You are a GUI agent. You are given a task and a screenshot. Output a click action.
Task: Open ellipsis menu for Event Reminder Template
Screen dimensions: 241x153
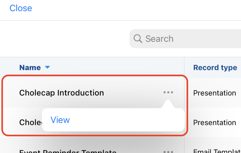click(168, 151)
